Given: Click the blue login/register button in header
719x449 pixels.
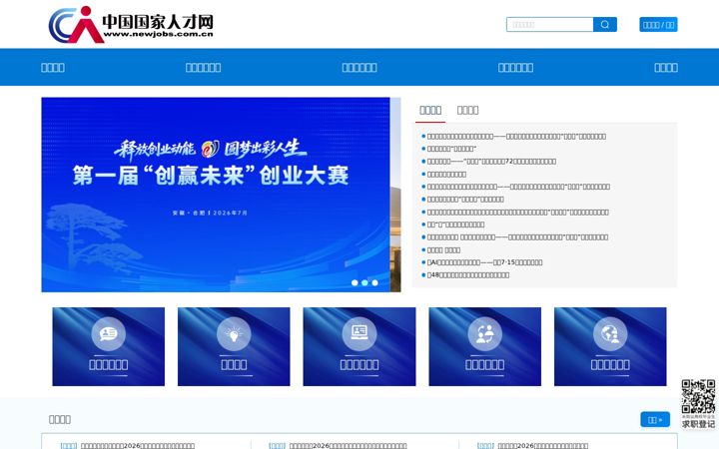Looking at the screenshot, I should [x=658, y=25].
